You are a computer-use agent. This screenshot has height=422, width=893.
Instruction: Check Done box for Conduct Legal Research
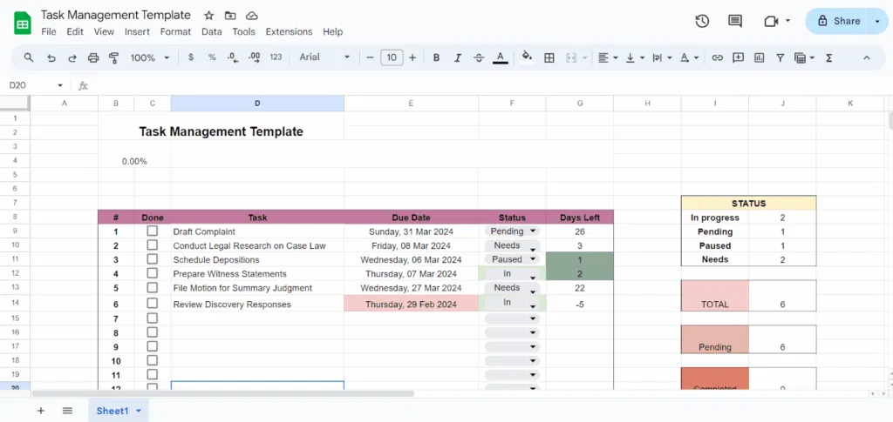point(152,244)
